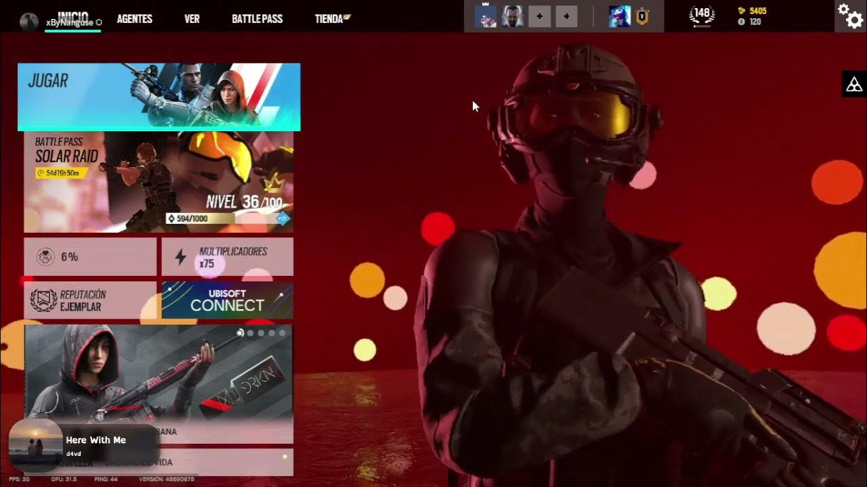Open the Multiplicadores x75 tile
The image size is (867, 487).
click(228, 256)
